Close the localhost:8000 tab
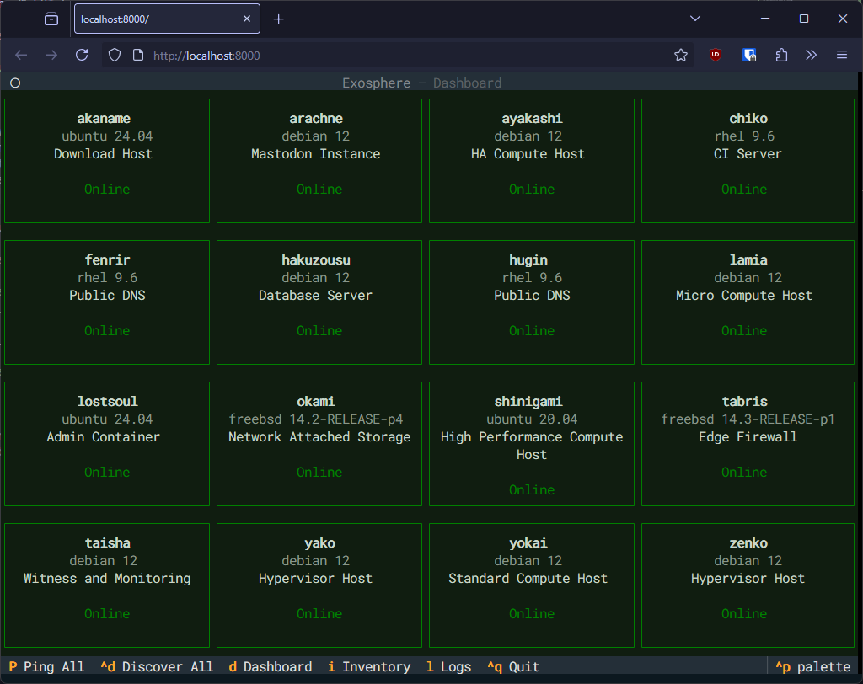Screen dimensions: 863x684 click(246, 19)
